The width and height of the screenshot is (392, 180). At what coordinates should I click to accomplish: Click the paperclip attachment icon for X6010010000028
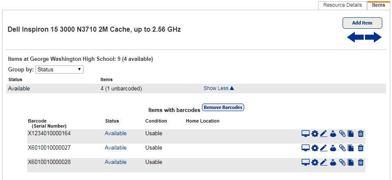coord(342,162)
